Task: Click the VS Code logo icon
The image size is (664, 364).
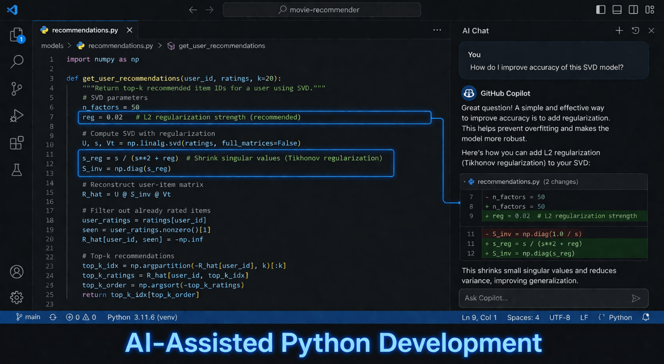Action: (12, 9)
